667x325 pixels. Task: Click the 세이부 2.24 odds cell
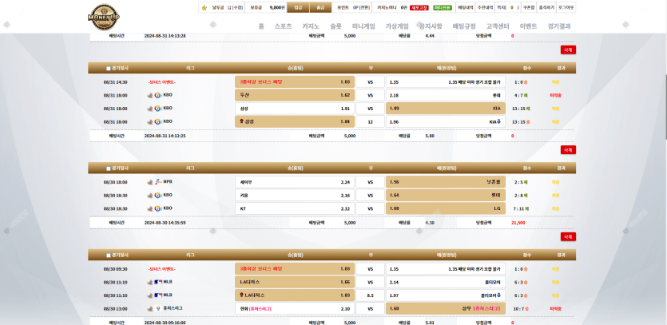295,182
